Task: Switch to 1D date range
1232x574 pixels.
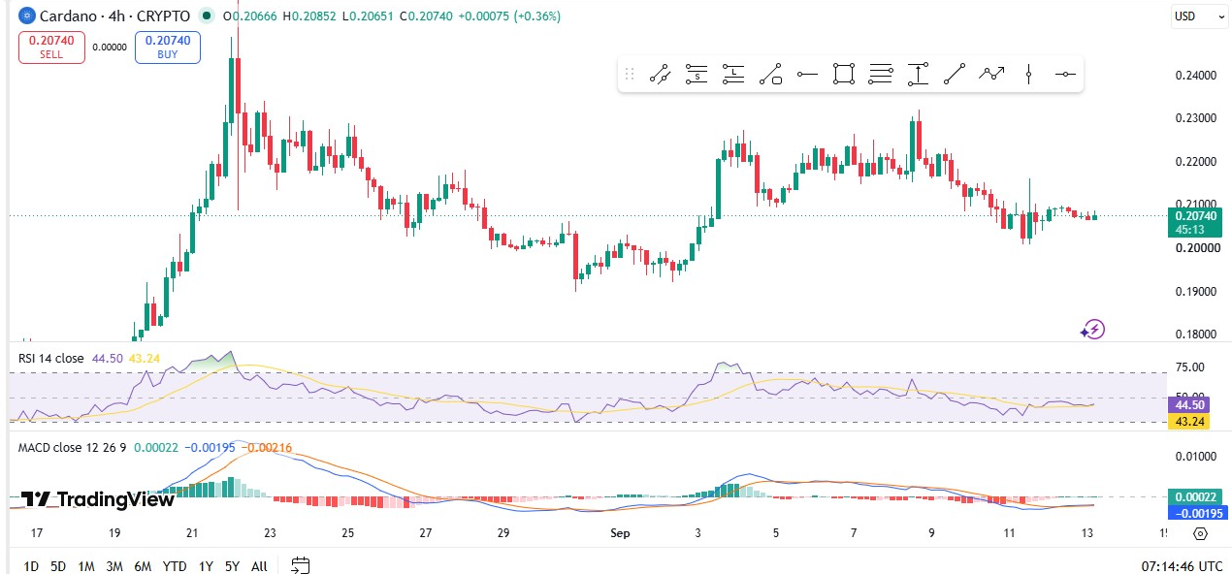Action: 31,566
